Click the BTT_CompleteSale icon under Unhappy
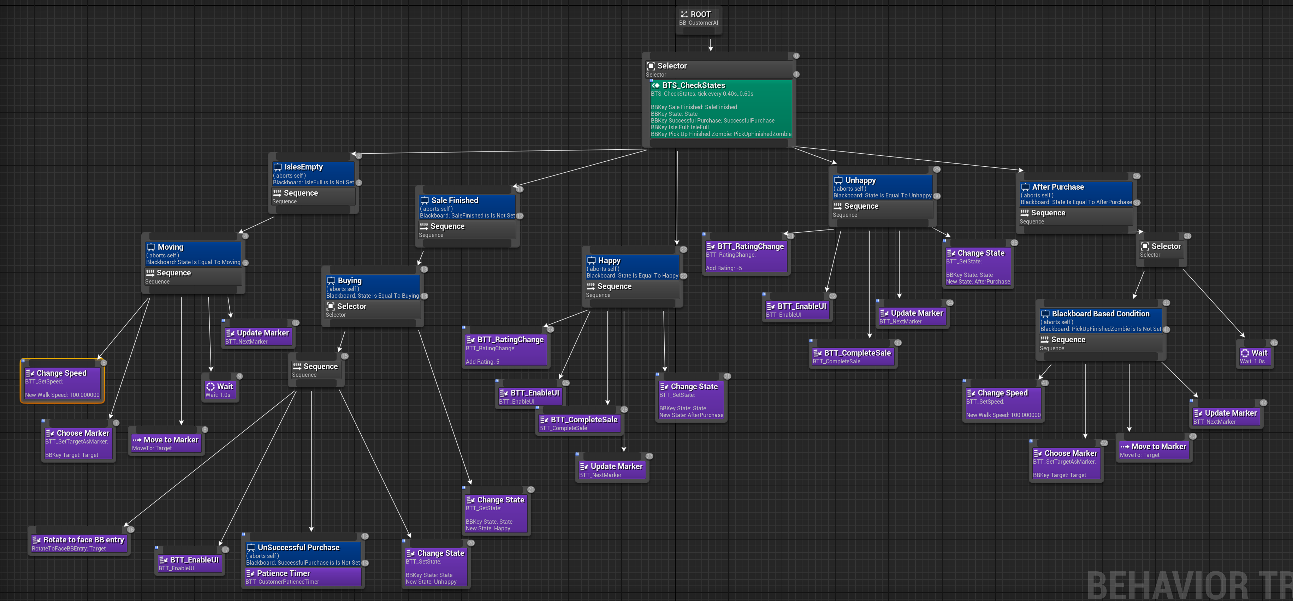This screenshot has height=601, width=1293. click(x=817, y=353)
